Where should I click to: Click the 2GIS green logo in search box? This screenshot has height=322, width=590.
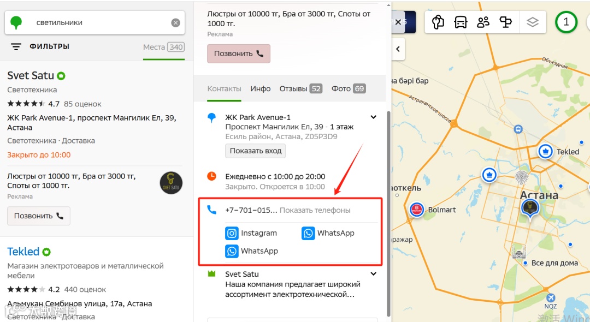16,22
